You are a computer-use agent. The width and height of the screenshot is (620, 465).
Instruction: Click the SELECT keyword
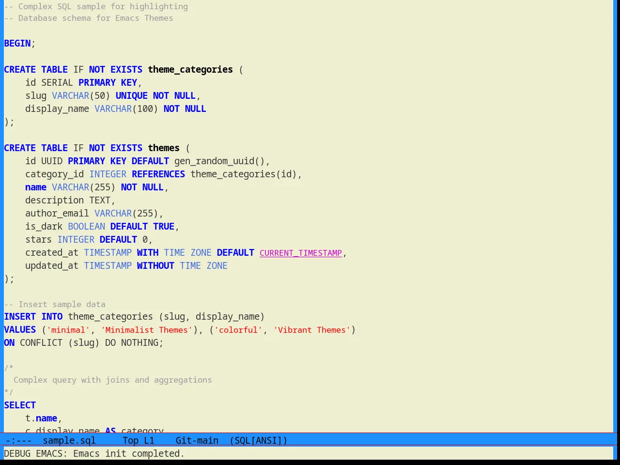20,405
